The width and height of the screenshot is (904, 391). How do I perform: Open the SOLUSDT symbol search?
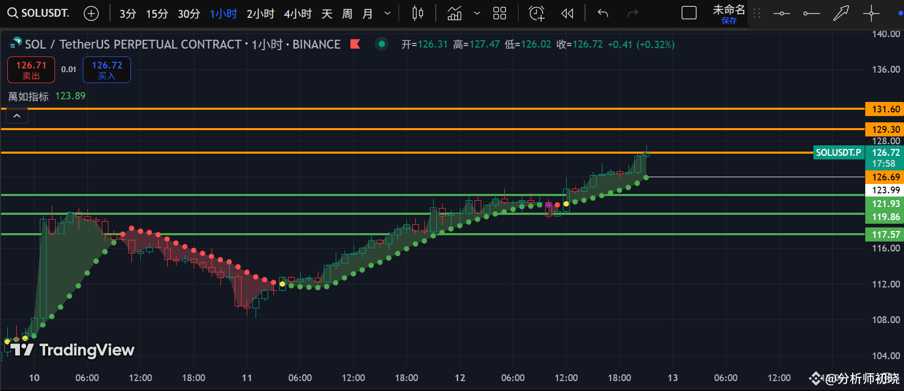38,13
